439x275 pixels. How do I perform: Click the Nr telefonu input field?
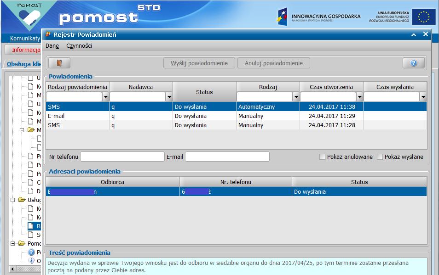pos(122,157)
